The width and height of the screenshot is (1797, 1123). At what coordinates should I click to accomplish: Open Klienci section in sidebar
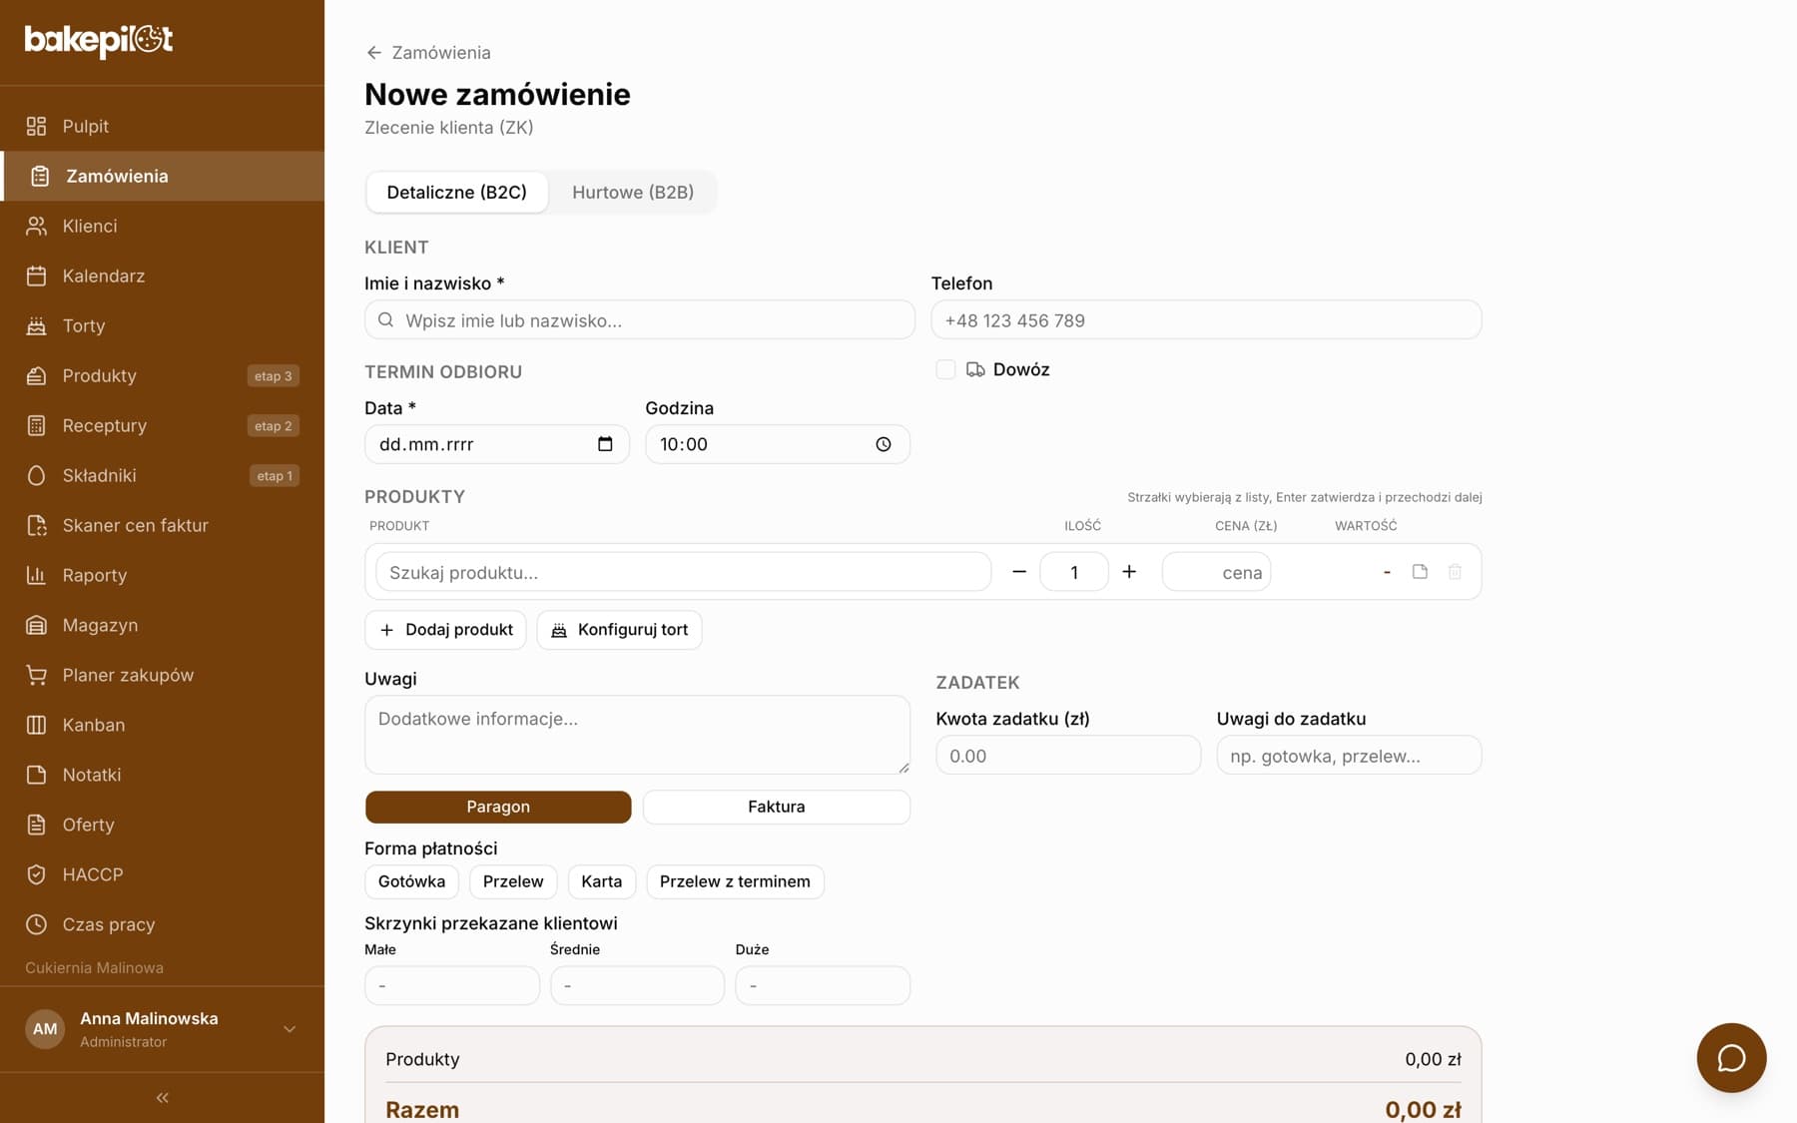[x=163, y=226]
